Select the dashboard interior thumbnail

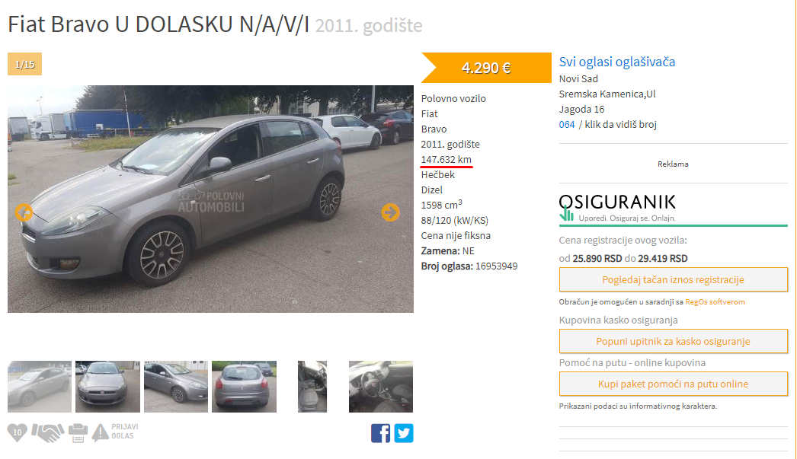coord(381,387)
